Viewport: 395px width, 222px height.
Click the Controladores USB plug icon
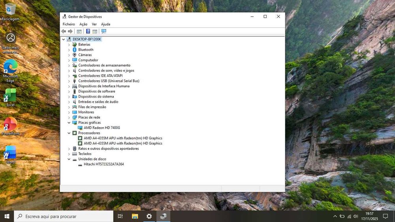tap(75, 81)
